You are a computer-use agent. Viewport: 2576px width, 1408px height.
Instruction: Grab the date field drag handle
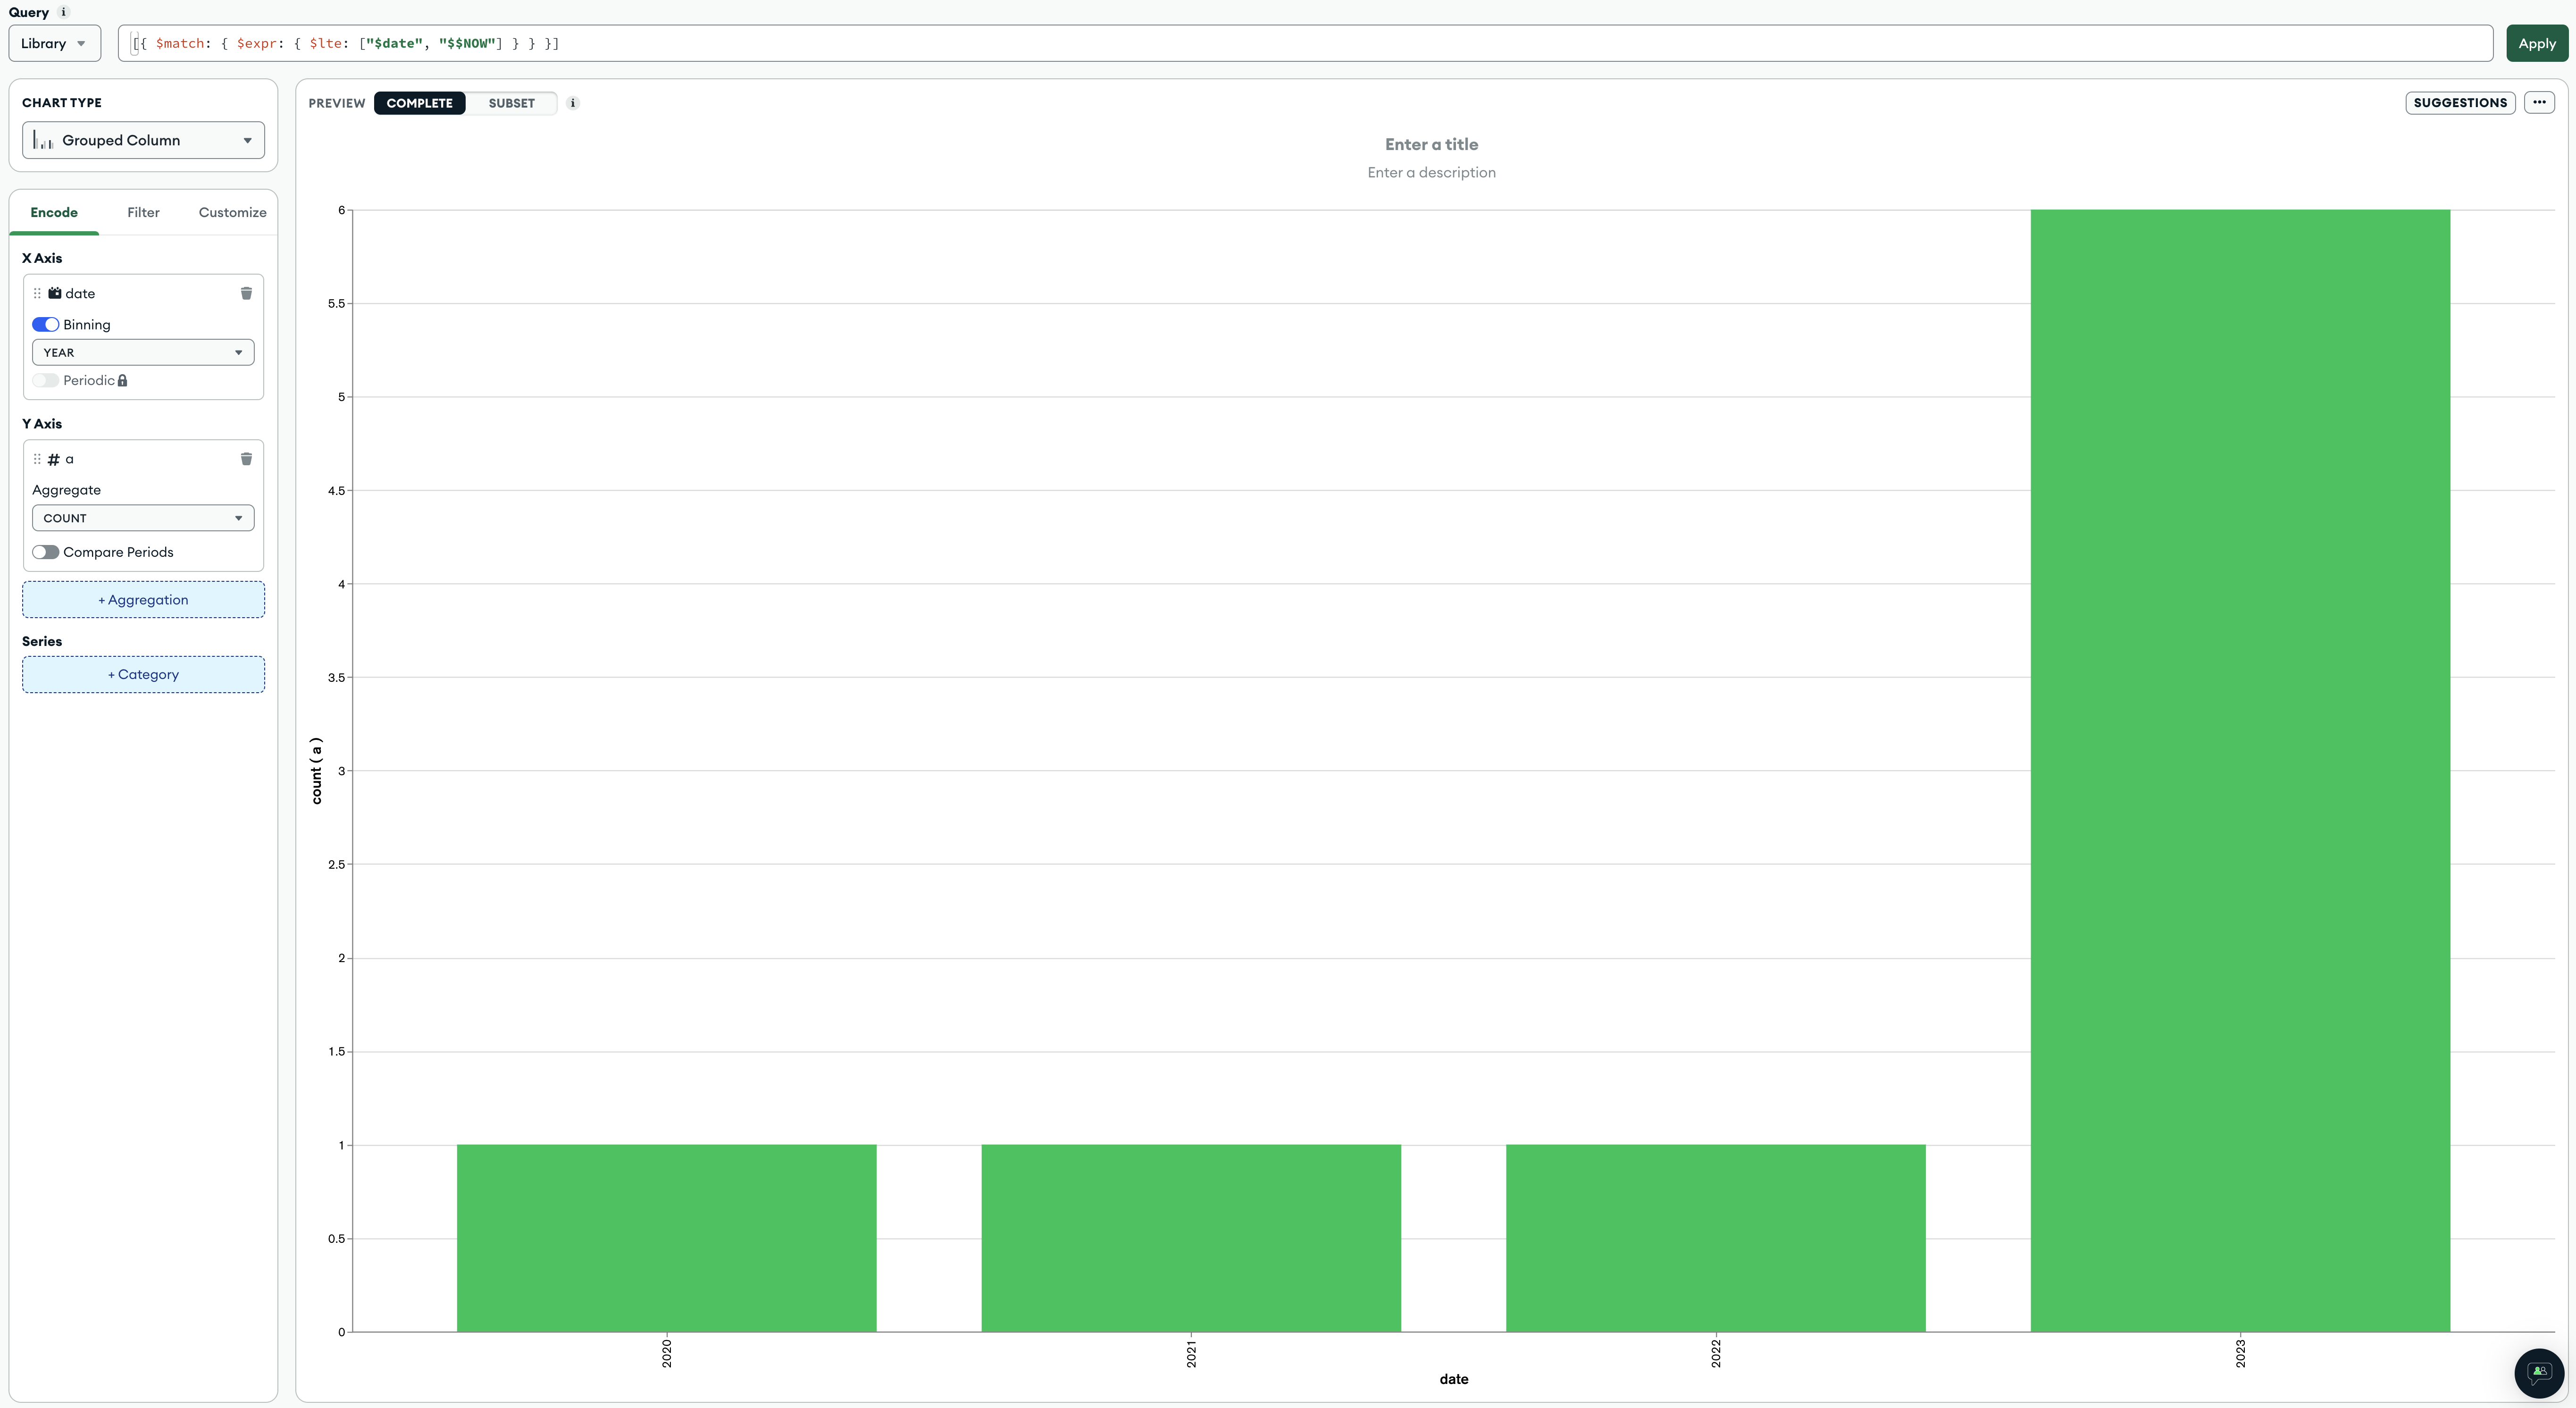pos(37,293)
